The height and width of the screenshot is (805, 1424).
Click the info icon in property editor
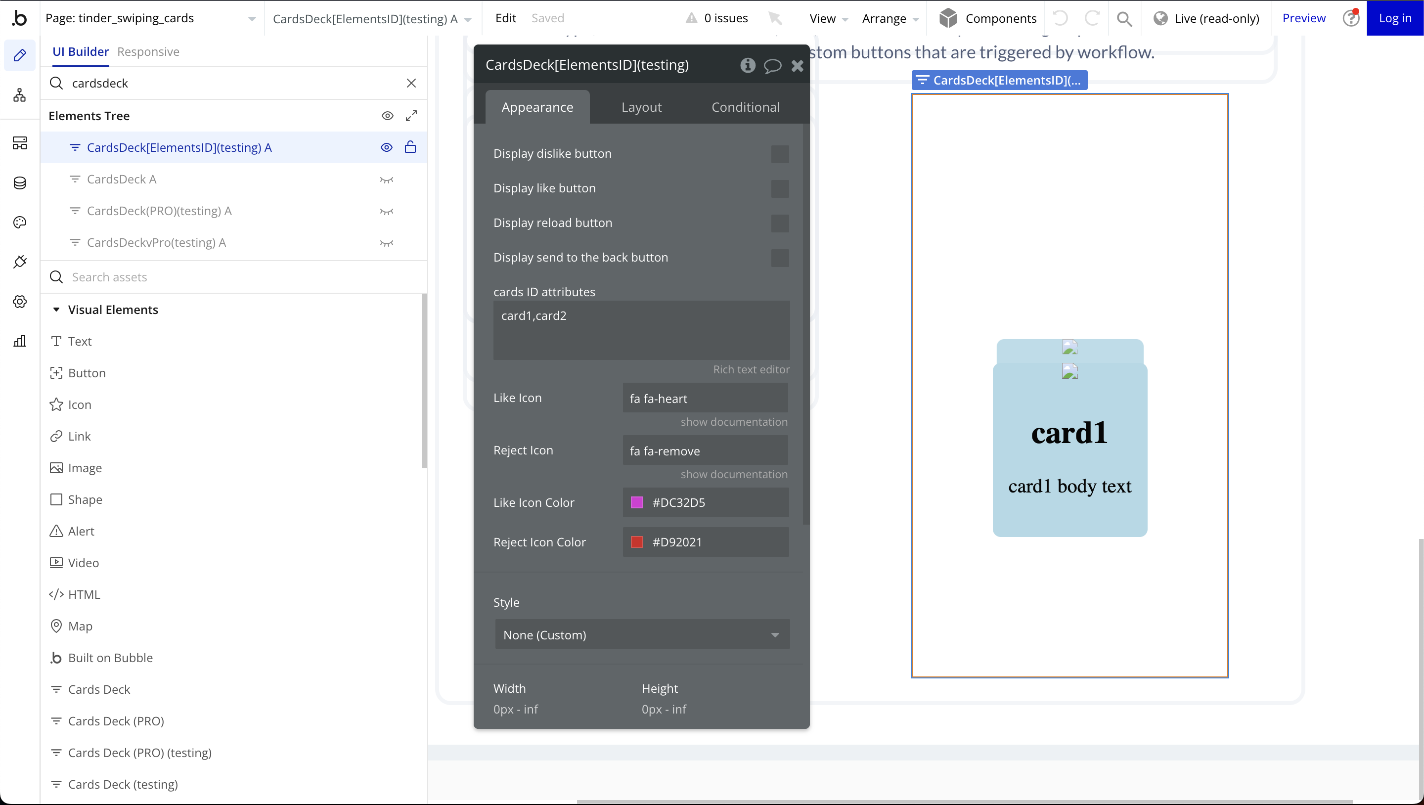click(x=748, y=65)
